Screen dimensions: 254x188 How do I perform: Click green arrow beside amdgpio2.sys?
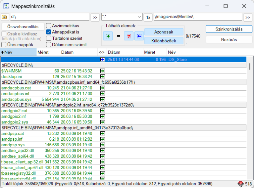pyautogui.click(x=102, y=122)
